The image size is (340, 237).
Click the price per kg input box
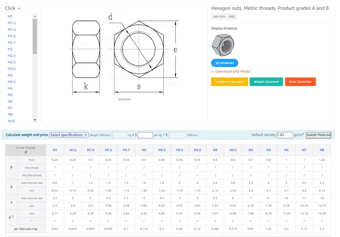(145, 135)
